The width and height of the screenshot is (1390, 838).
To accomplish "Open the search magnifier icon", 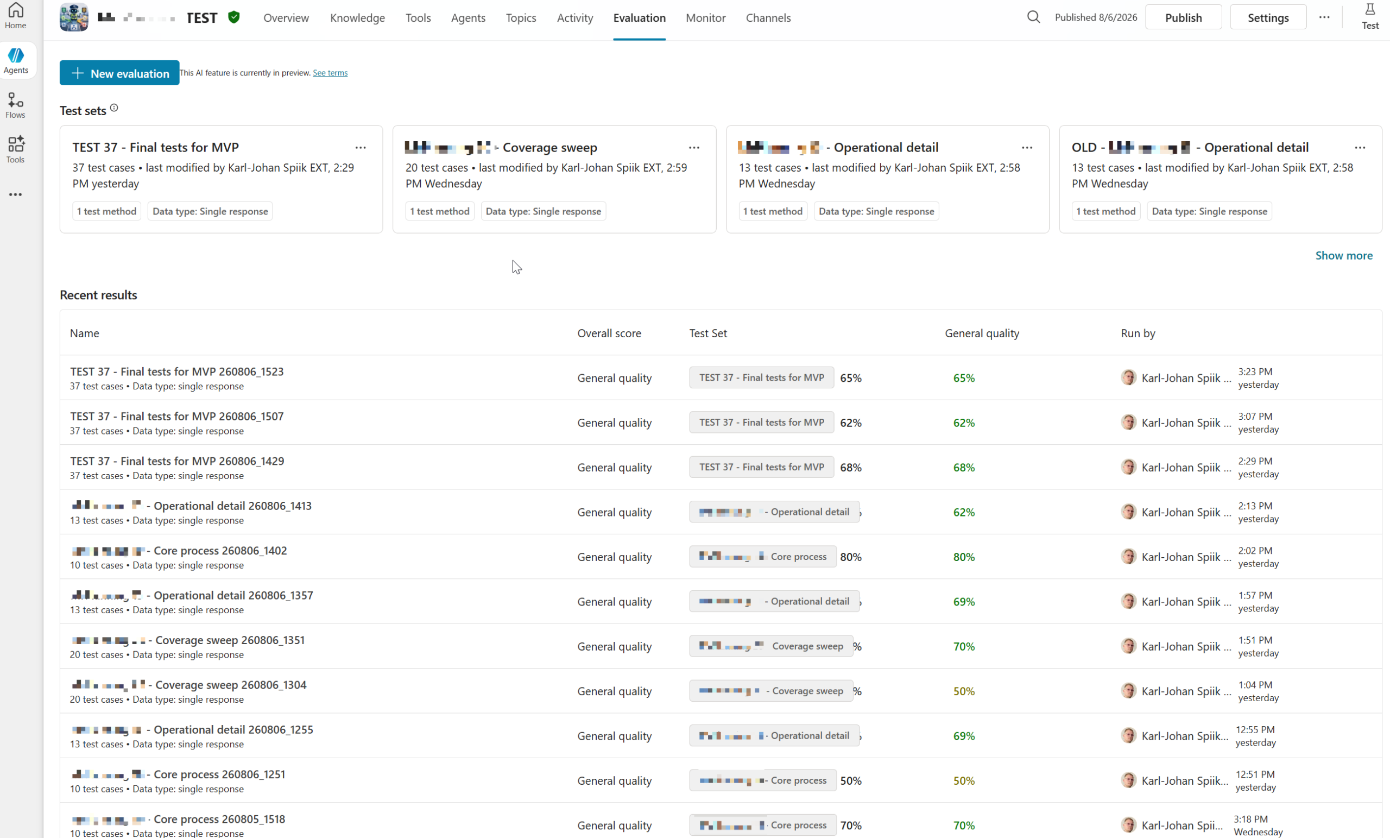I will 1033,17.
